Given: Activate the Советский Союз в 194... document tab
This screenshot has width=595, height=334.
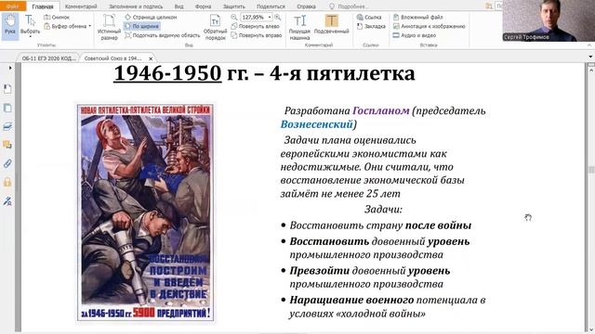Looking at the screenshot, I should tap(112, 58).
